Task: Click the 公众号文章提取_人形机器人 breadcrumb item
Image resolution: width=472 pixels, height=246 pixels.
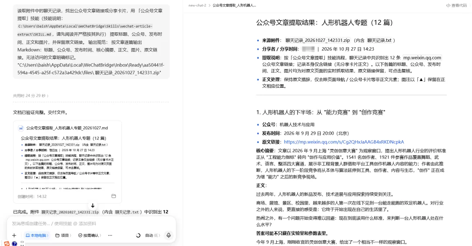Action: [234, 5]
